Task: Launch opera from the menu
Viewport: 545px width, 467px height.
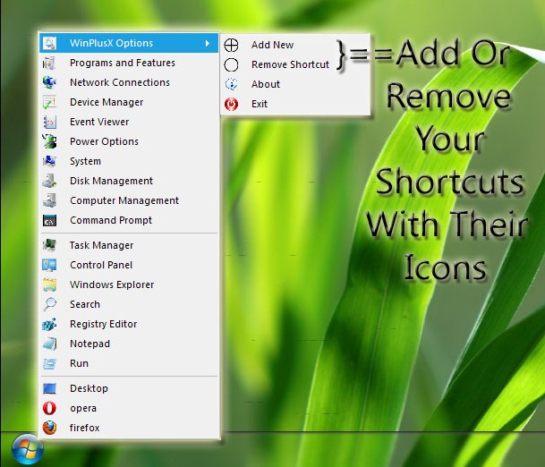Action: (x=83, y=408)
